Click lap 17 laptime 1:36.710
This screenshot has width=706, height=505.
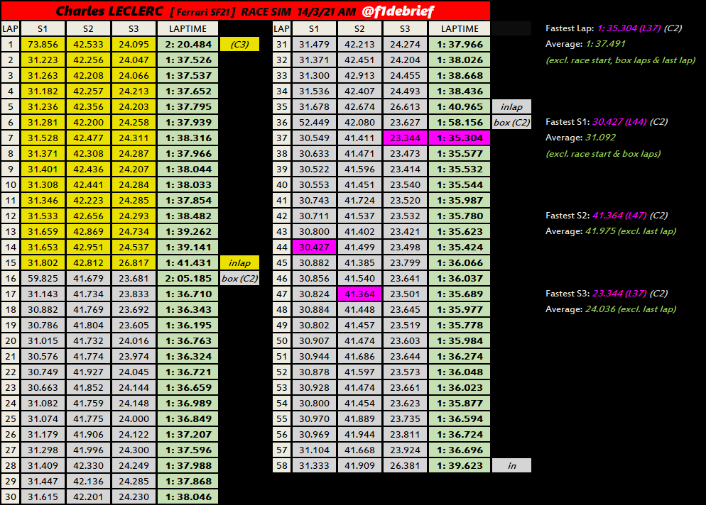(188, 294)
